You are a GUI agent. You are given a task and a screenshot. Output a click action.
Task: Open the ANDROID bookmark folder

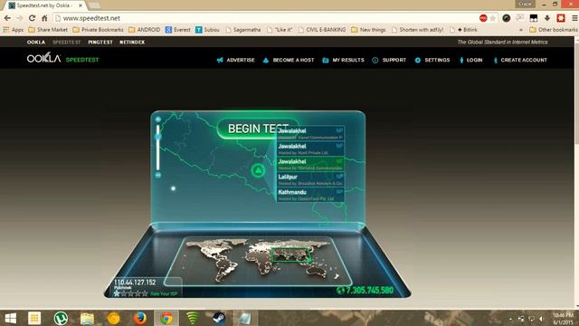[145, 30]
